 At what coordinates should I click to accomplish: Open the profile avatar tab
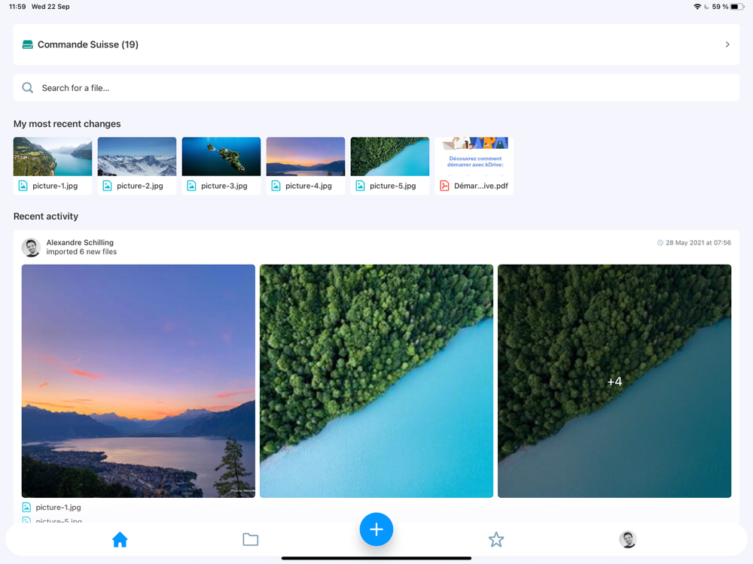[628, 539]
